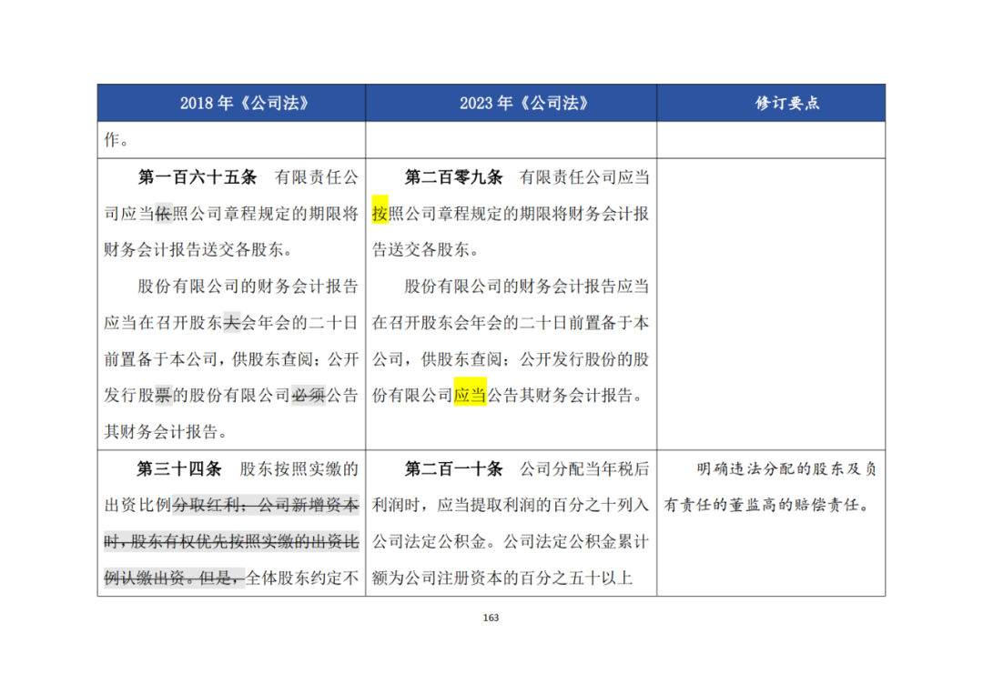The image size is (983, 694).
Task: Click the 全体股东约定不 text
Action: [301, 578]
